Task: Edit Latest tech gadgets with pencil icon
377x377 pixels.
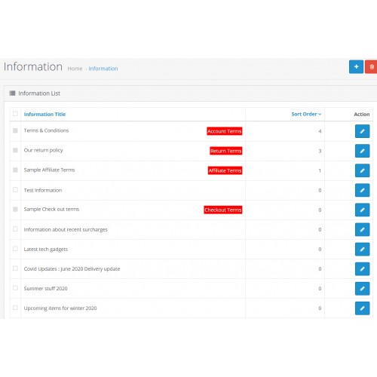Action: point(362,249)
